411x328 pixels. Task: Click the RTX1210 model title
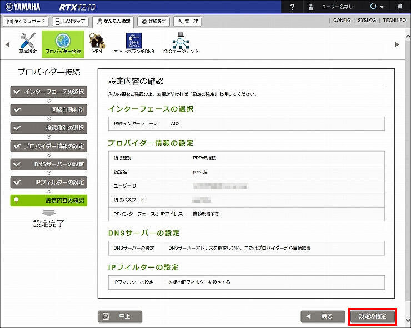[77, 7]
